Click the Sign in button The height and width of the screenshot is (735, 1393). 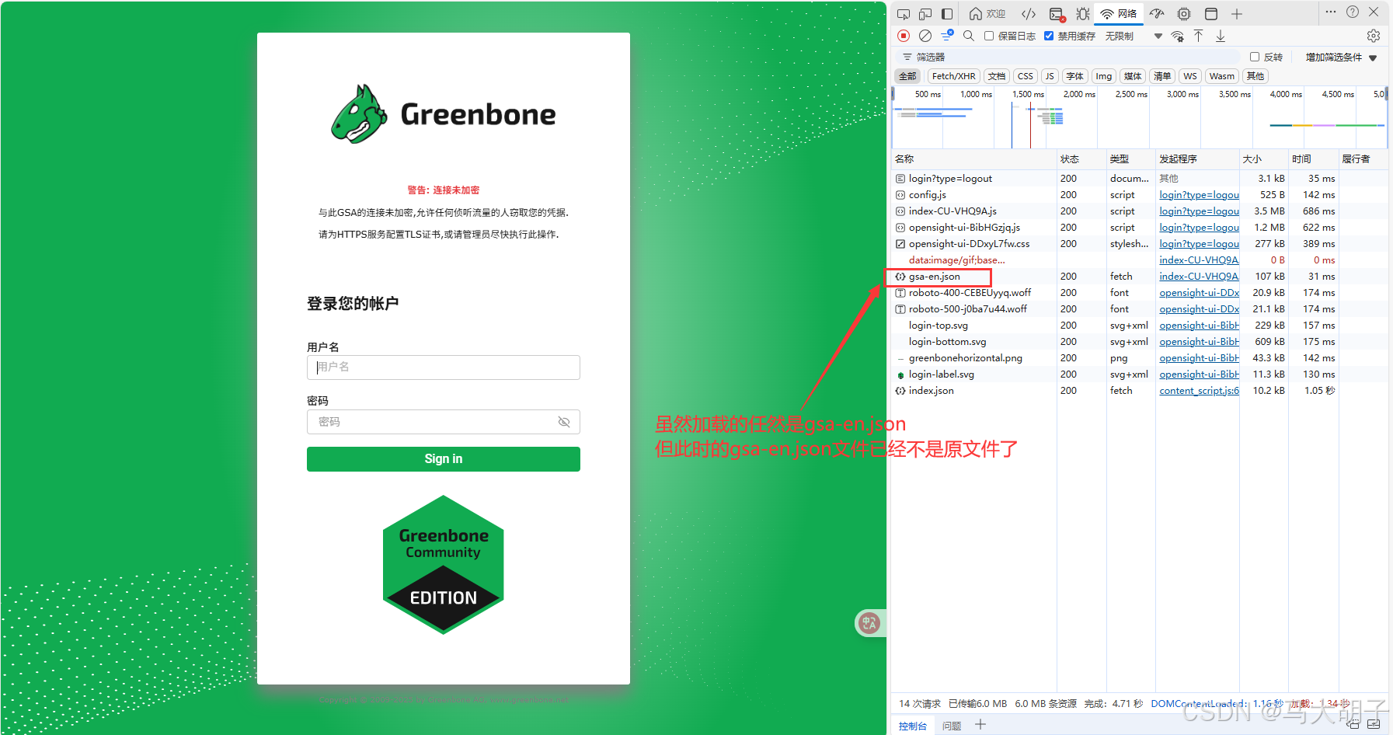[444, 459]
